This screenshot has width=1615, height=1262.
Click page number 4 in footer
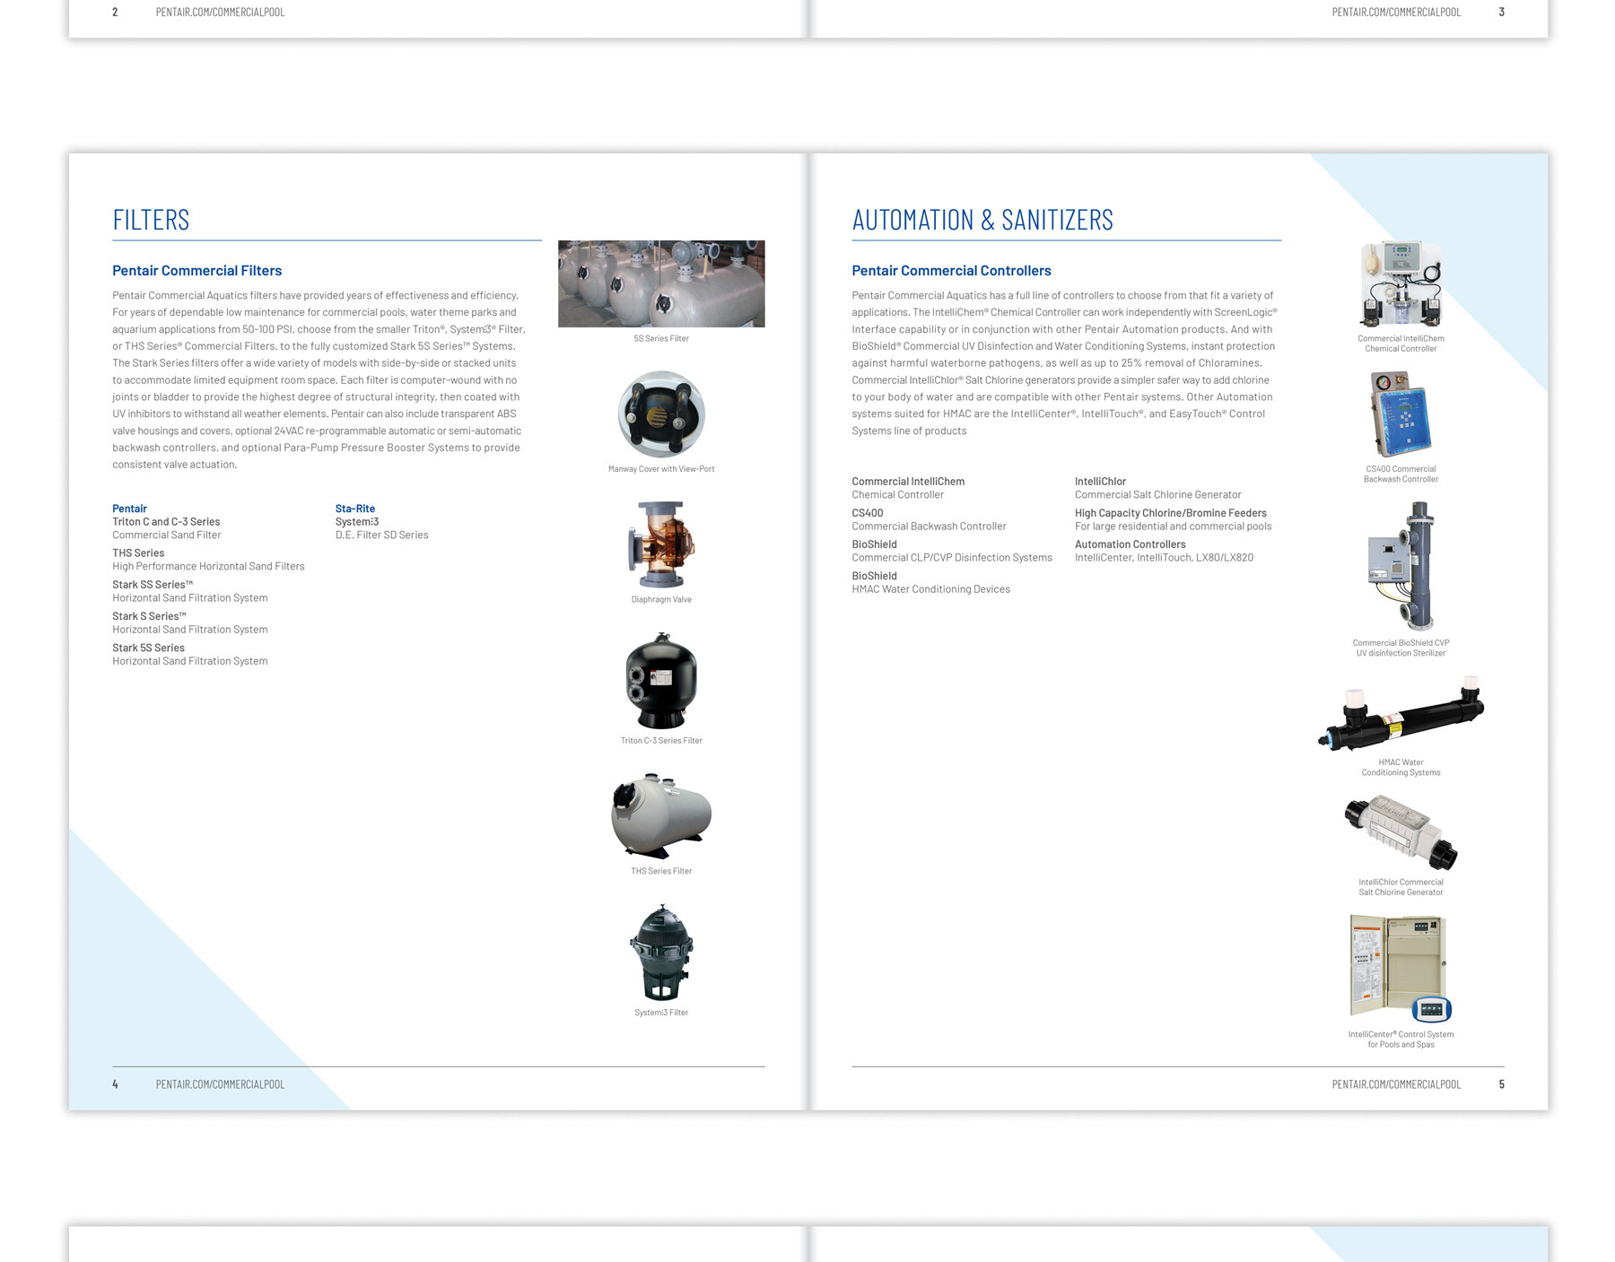115,1084
